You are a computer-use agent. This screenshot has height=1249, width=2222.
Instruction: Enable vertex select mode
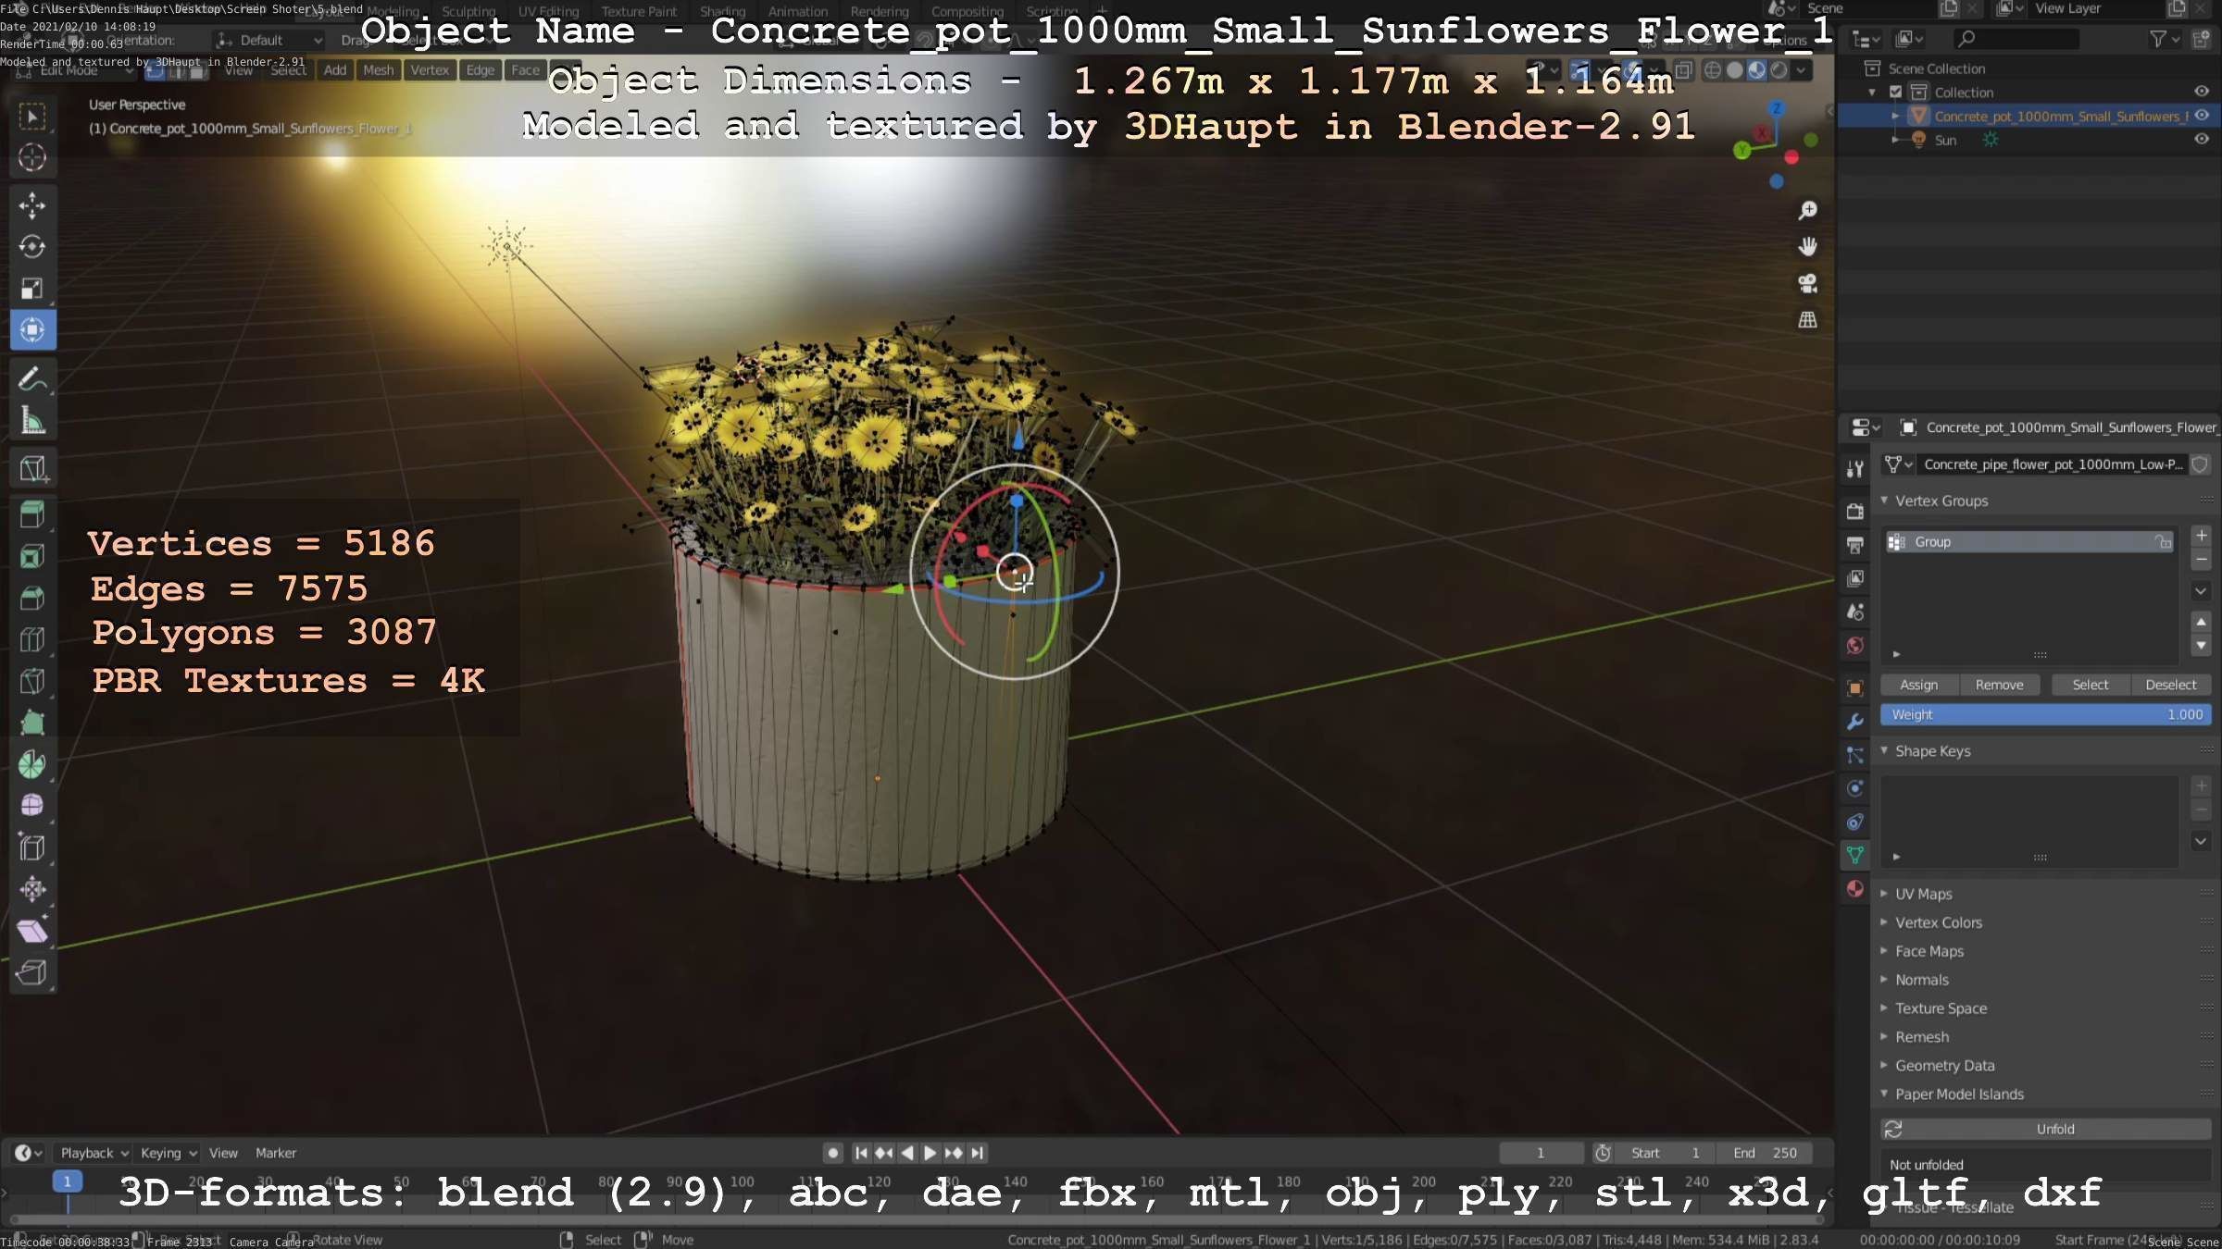156,70
